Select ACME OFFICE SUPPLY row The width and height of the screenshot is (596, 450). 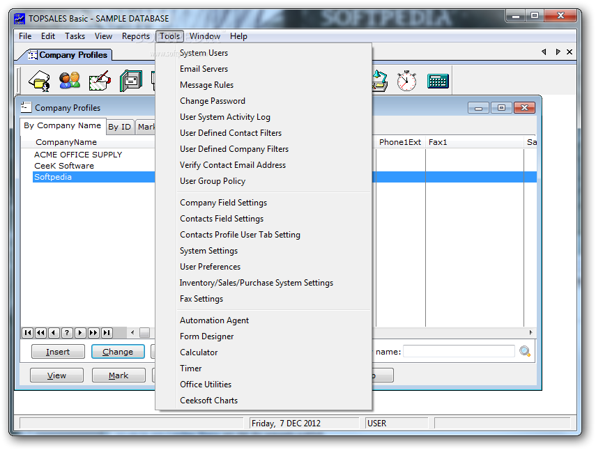[x=94, y=155]
